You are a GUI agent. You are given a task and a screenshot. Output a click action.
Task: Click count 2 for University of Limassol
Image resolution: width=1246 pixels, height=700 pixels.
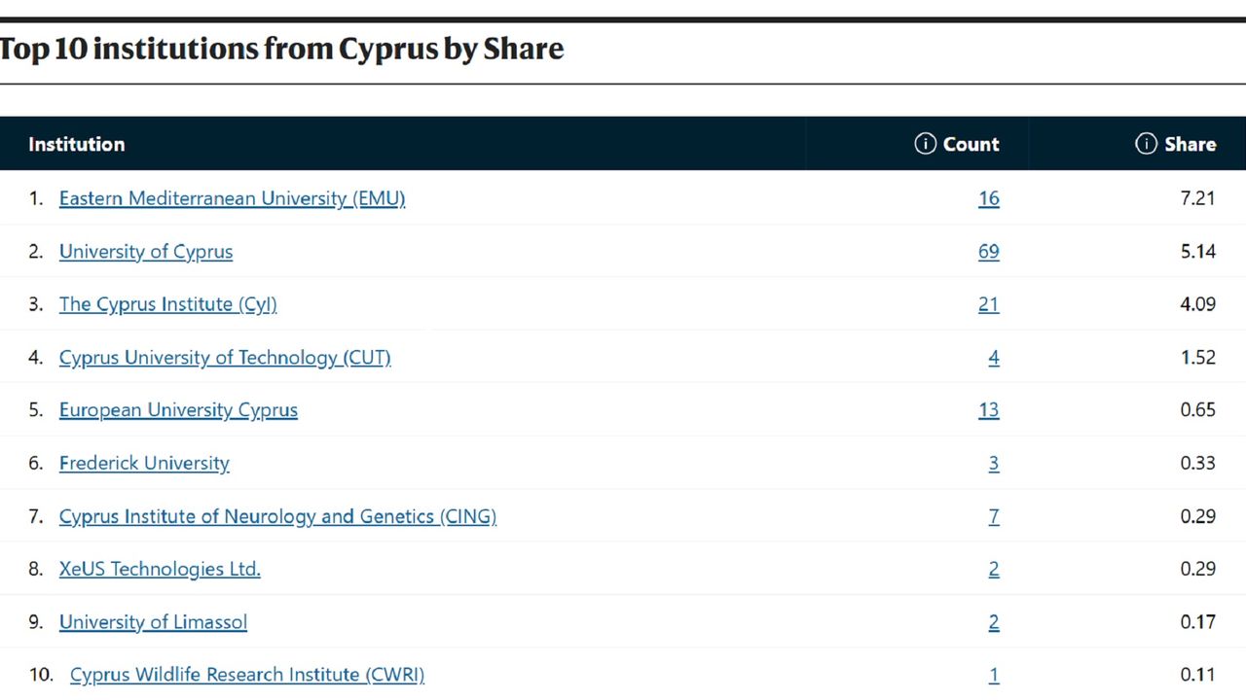pyautogui.click(x=994, y=621)
